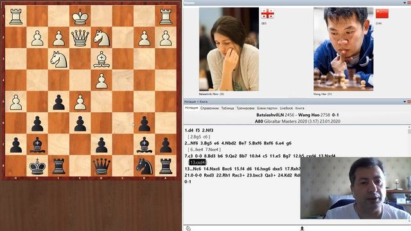Select highlighted variation move 13.cxd4
This screenshot has width=411, height=231.
point(197,162)
